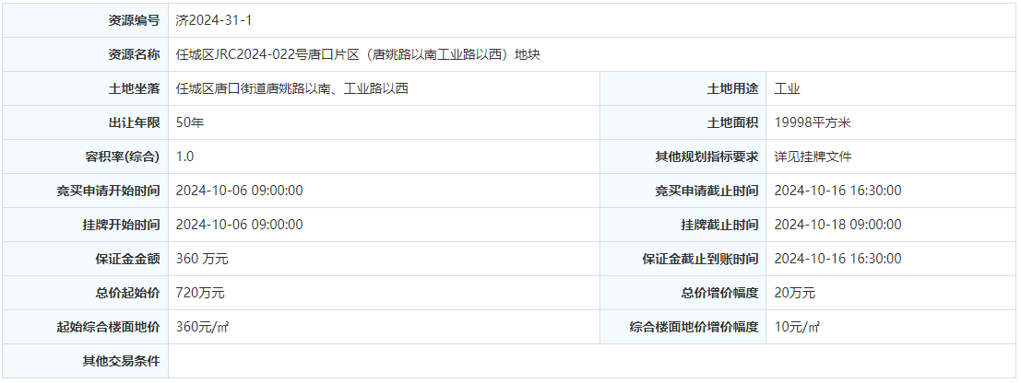Click the 竞买申请开始时间 value 2024-10-06 09:00:00

[239, 191]
